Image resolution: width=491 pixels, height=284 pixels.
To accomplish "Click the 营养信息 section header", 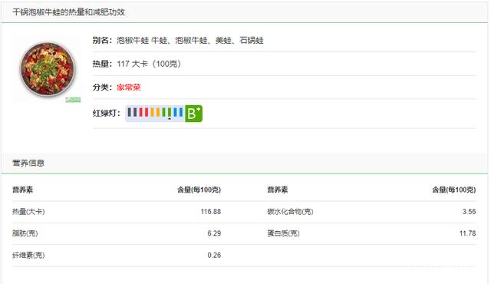I will (28, 163).
